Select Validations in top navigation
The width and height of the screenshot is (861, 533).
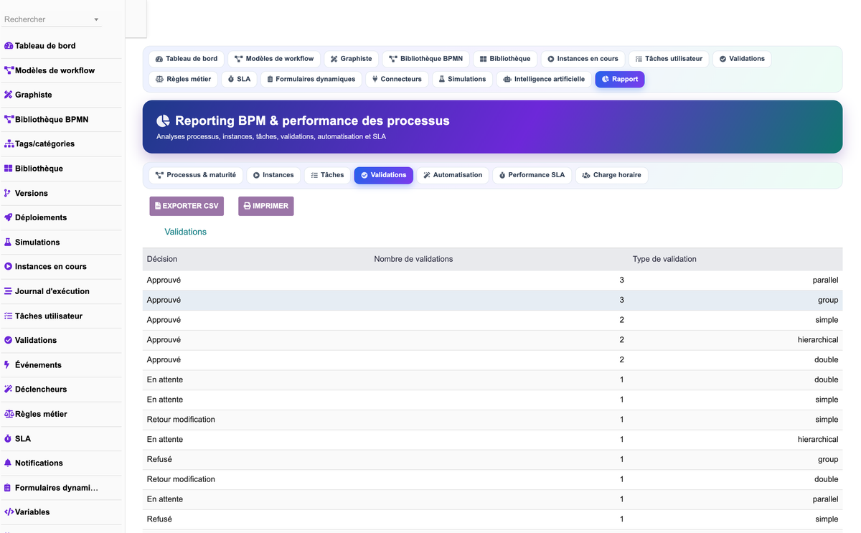pos(742,59)
